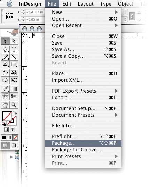Choose Document Setup... menu item
This screenshot has width=149, height=188.
pos(83,108)
